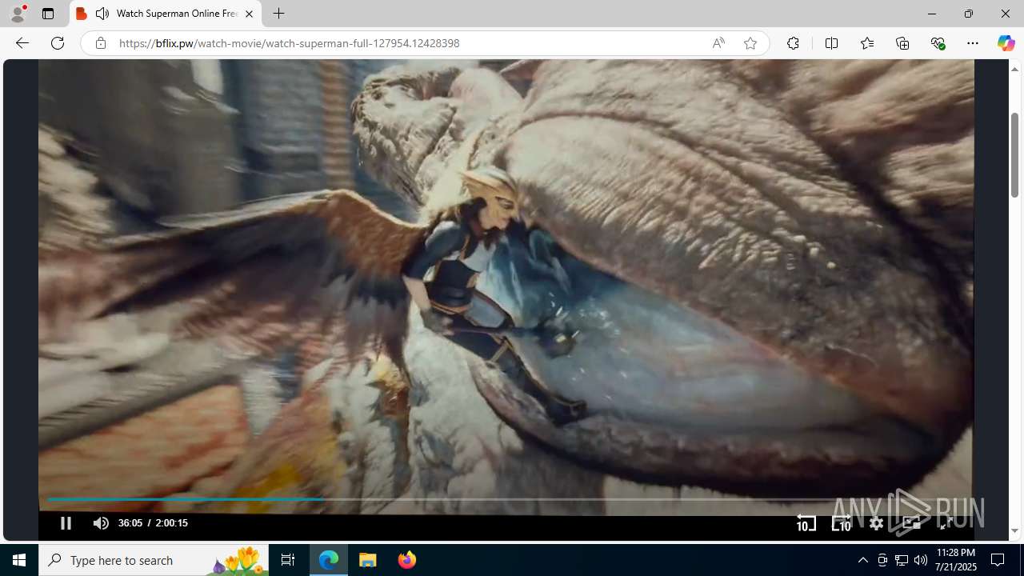Rewind the video 10 seconds
This screenshot has height=576, width=1024.
(x=806, y=523)
